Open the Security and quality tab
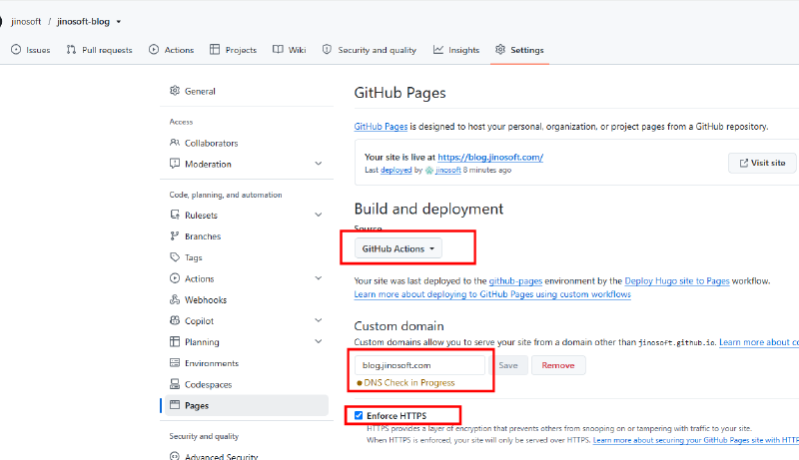The height and width of the screenshot is (460, 799). pos(369,50)
